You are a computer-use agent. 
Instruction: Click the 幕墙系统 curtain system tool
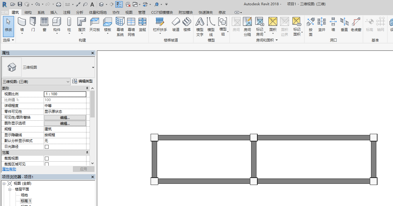coord(120,27)
